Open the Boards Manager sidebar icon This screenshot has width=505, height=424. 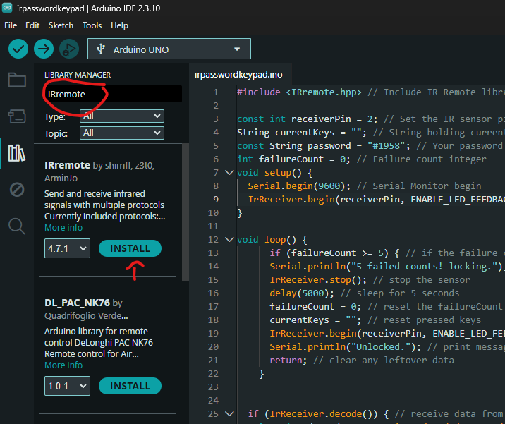click(17, 116)
